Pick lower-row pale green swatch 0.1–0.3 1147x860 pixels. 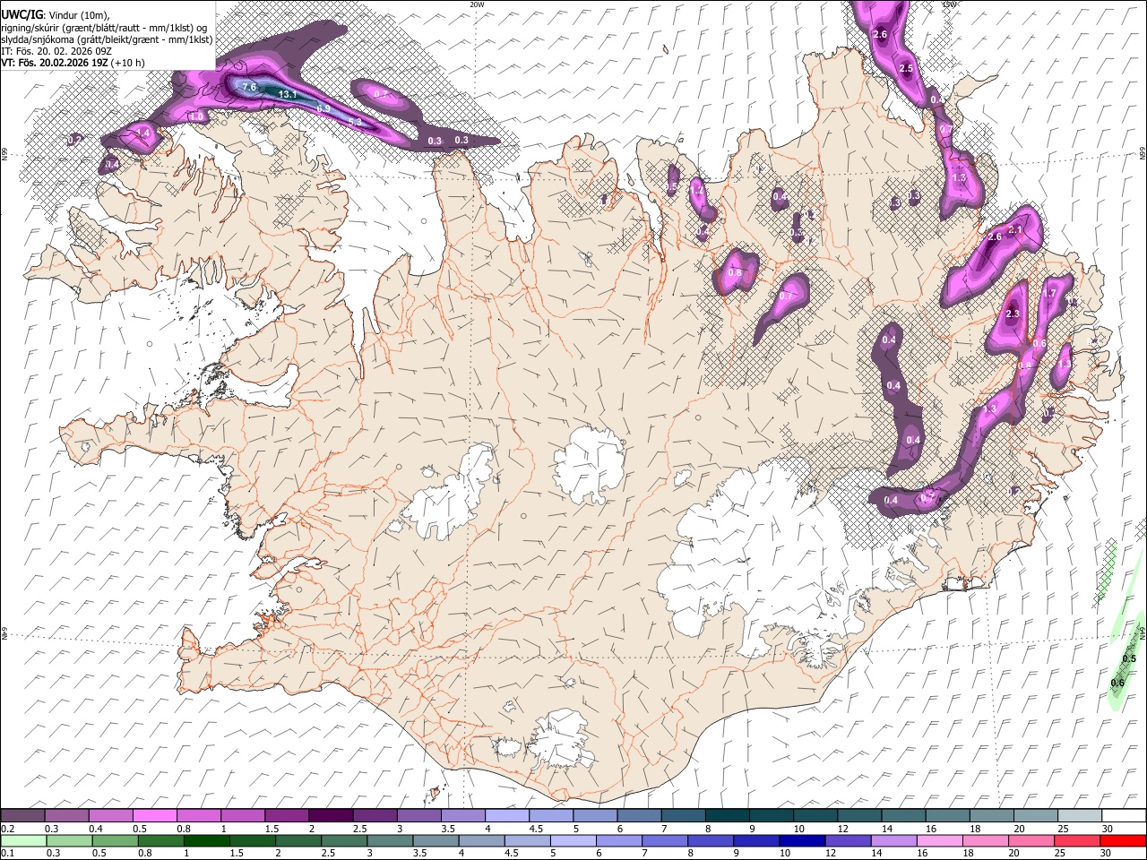click(23, 840)
